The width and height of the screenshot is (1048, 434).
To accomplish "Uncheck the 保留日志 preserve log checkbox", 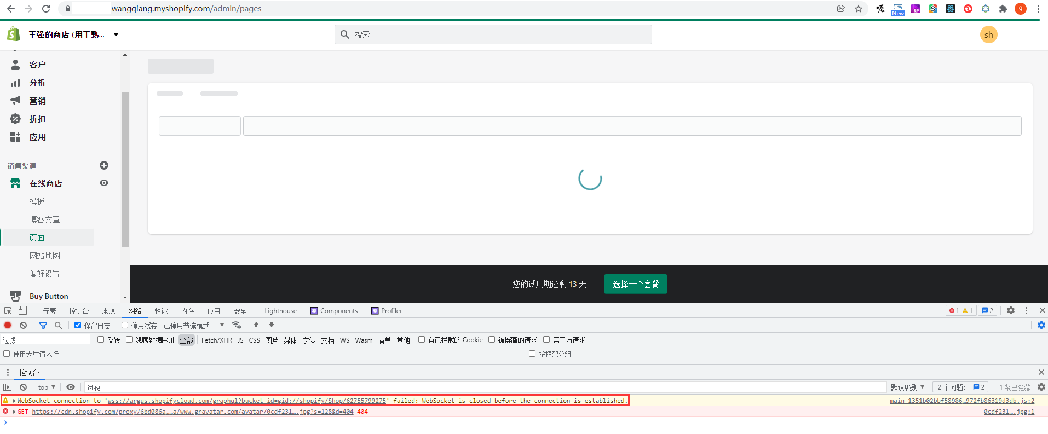I will [x=78, y=325].
